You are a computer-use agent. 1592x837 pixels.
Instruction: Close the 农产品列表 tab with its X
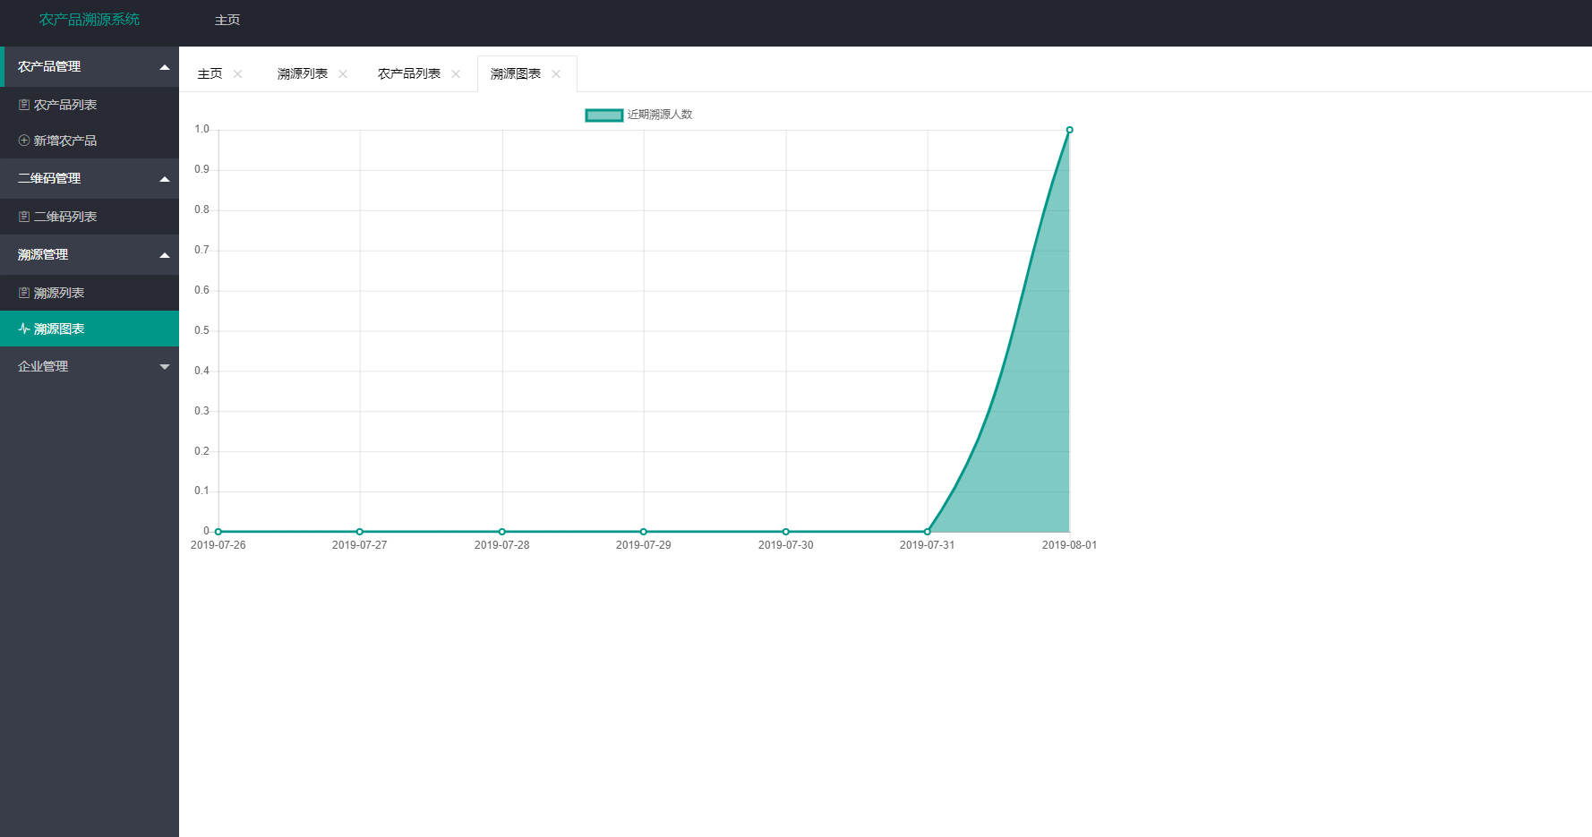point(456,74)
